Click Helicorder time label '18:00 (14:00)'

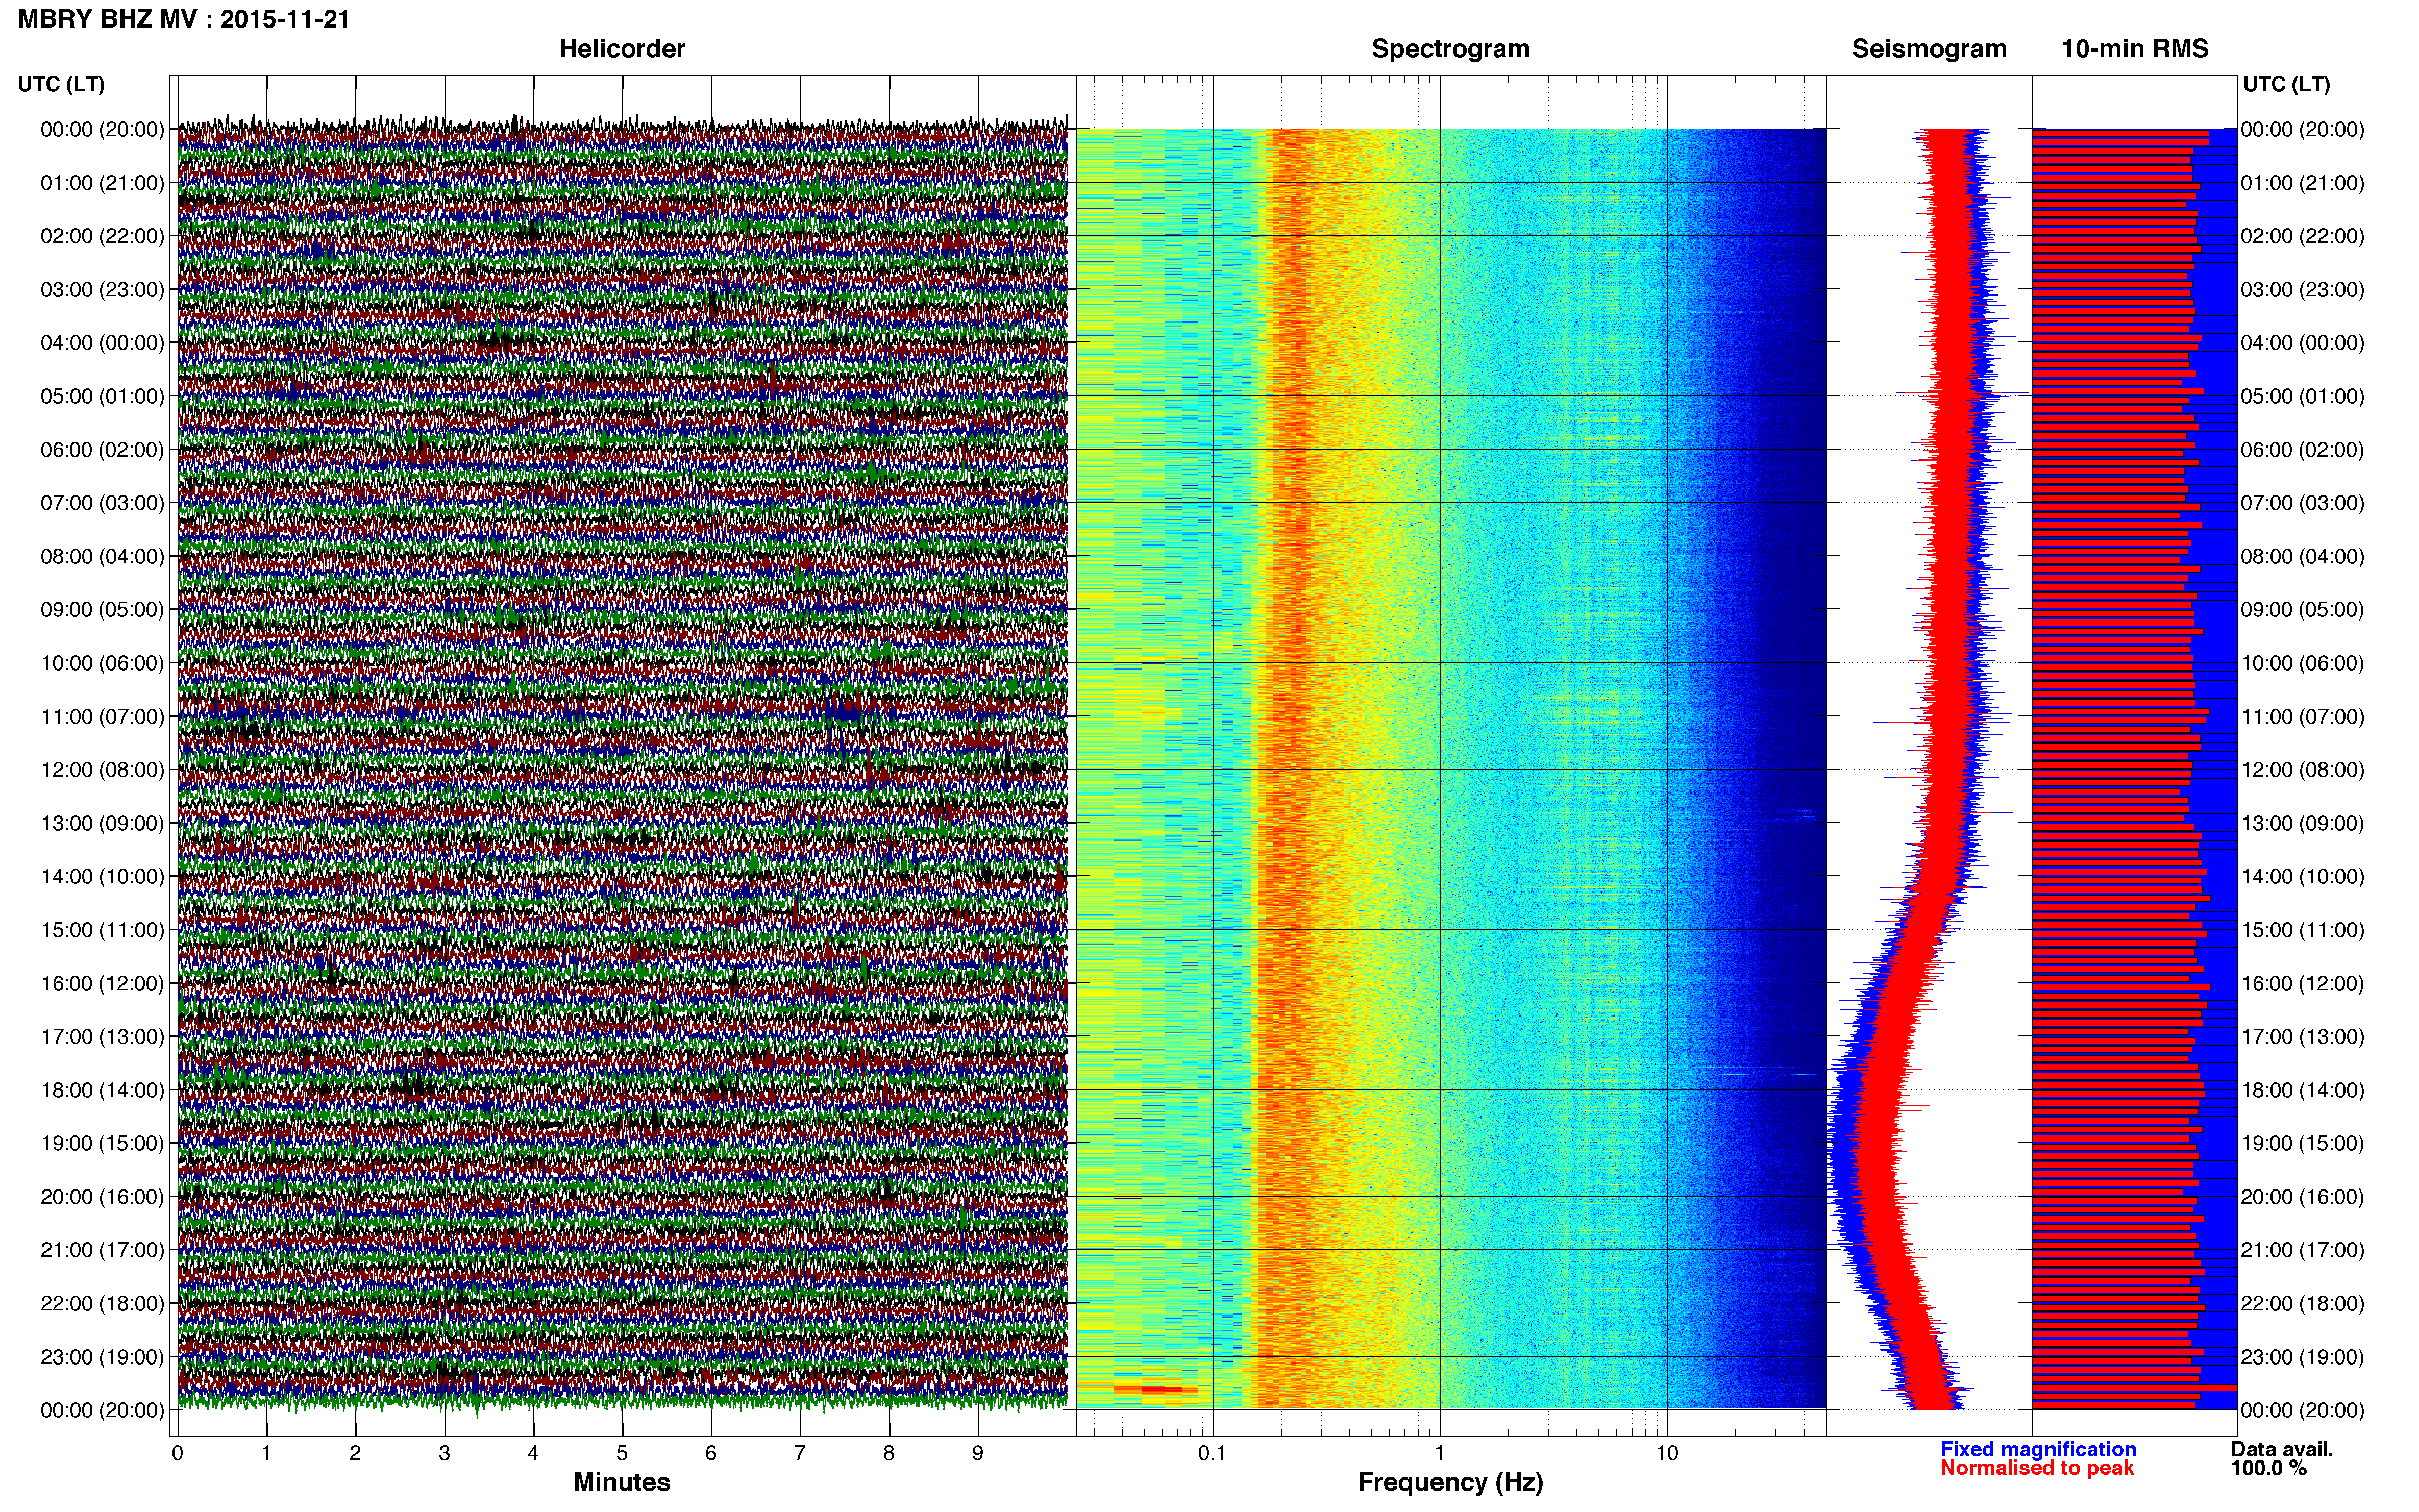point(102,1090)
